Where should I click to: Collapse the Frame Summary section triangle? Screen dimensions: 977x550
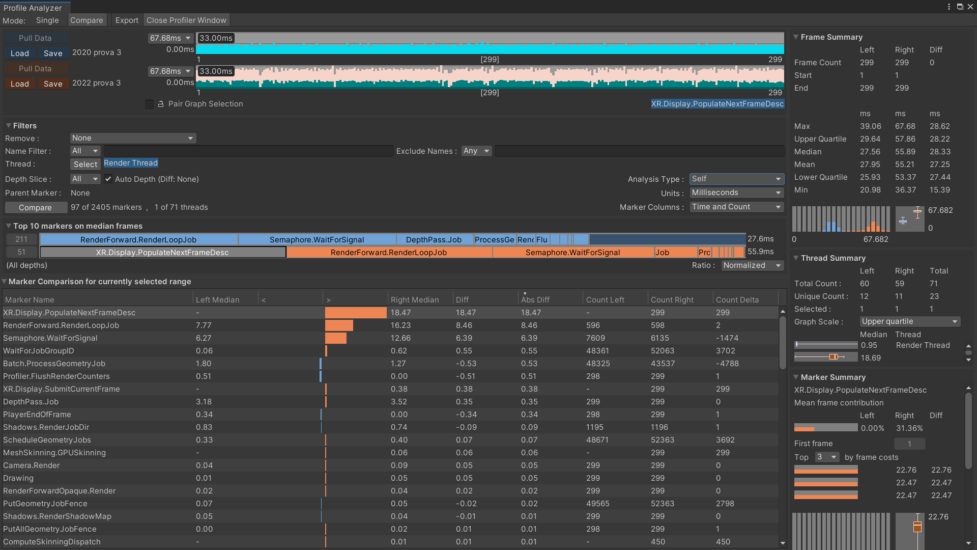pos(796,37)
